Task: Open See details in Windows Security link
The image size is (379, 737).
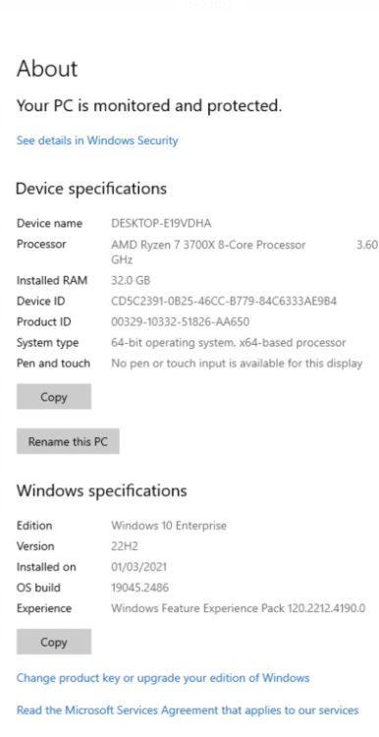Action: [97, 141]
